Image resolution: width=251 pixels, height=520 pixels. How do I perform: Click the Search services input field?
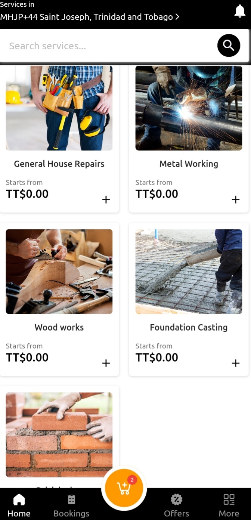click(108, 46)
